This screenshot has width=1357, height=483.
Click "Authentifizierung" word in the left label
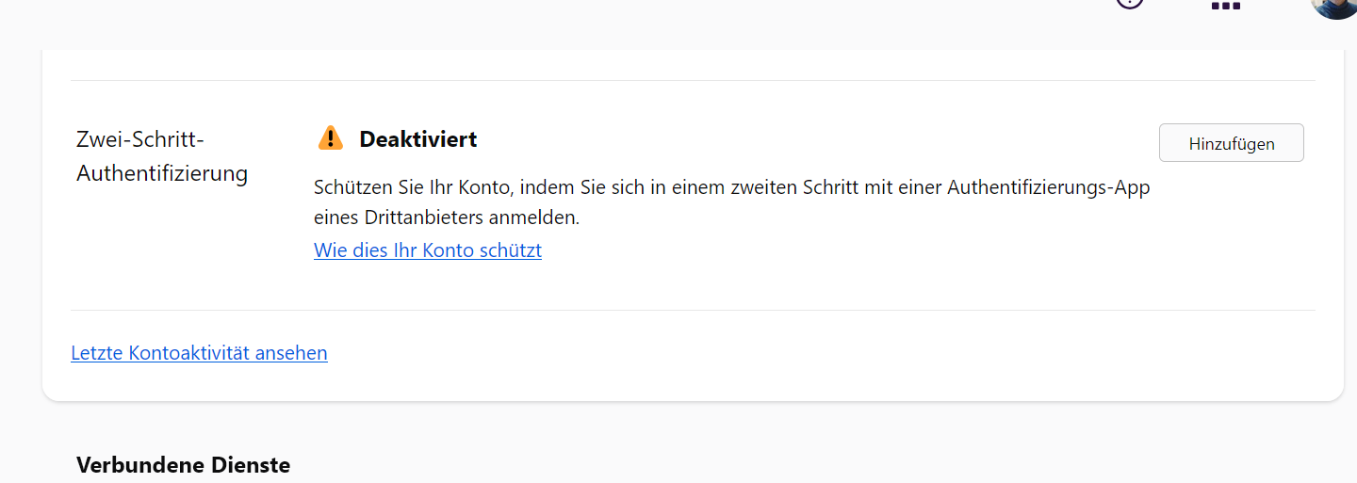click(x=162, y=173)
